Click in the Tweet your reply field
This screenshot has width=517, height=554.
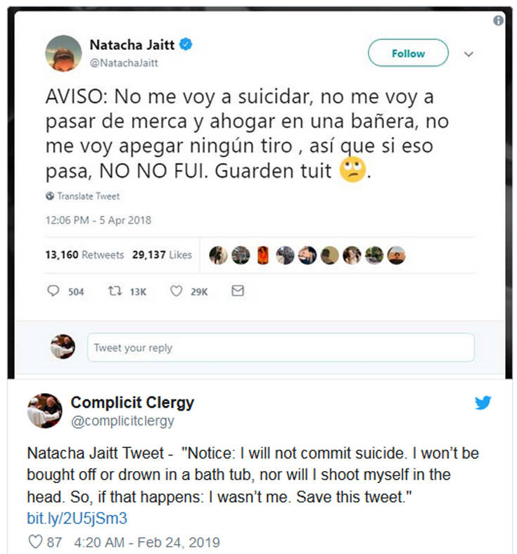281,348
